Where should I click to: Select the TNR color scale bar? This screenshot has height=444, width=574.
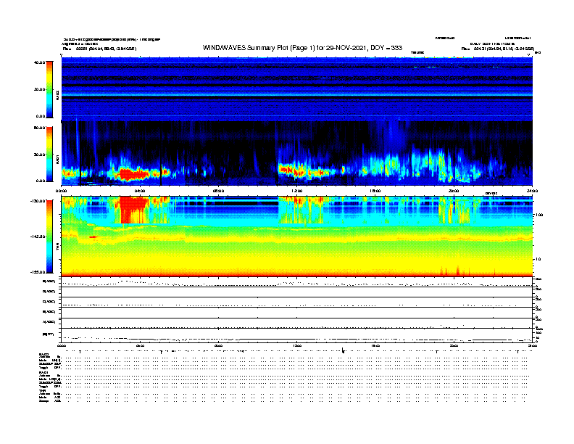[50, 236]
